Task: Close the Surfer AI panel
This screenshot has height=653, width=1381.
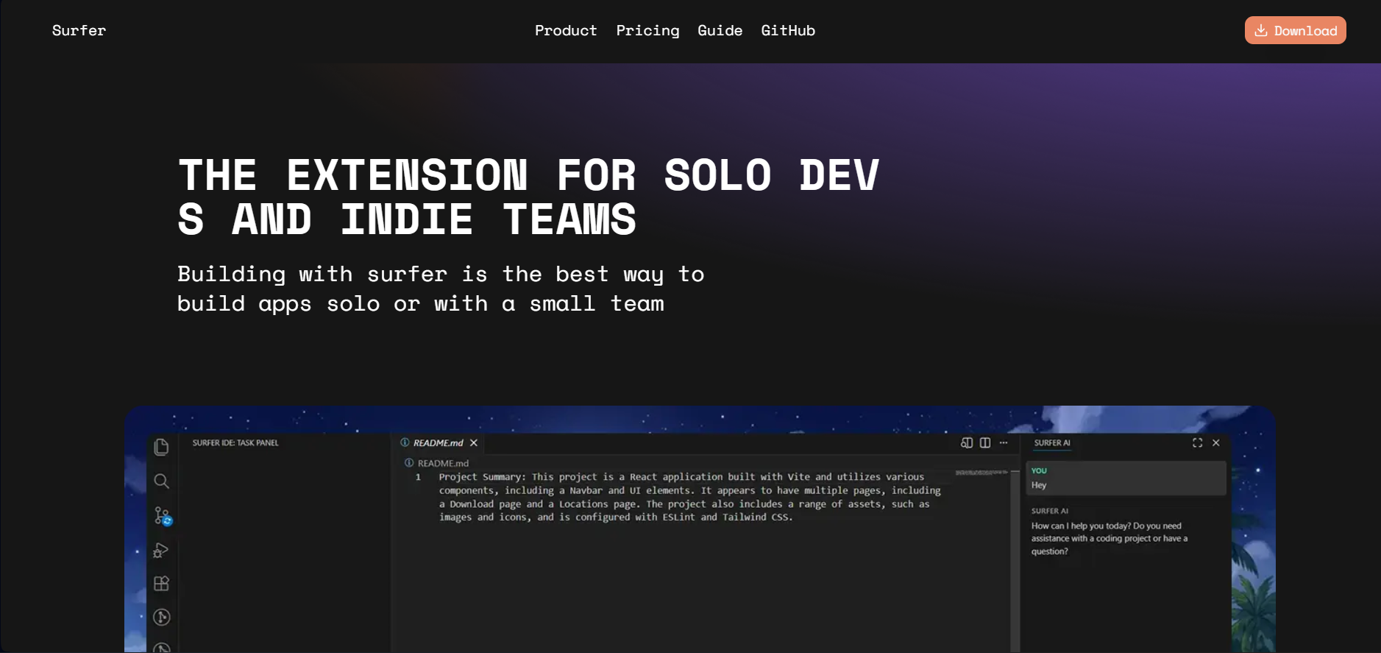Action: click(1216, 442)
